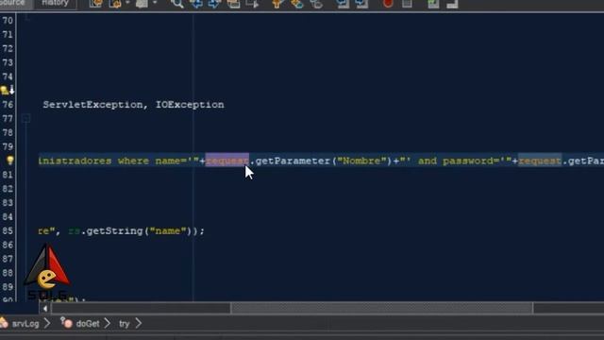The height and width of the screenshot is (340, 604).
Task: Click line number 83 in the gutter
Action: 8,203
